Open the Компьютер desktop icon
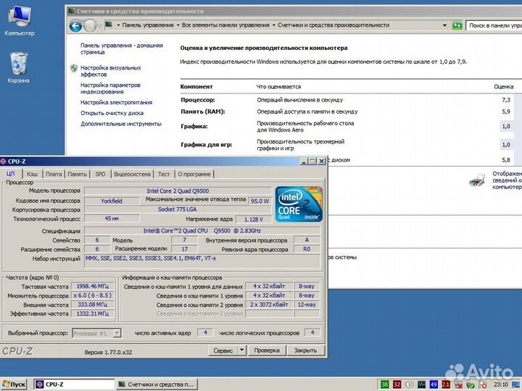522x391 pixels. point(20,20)
